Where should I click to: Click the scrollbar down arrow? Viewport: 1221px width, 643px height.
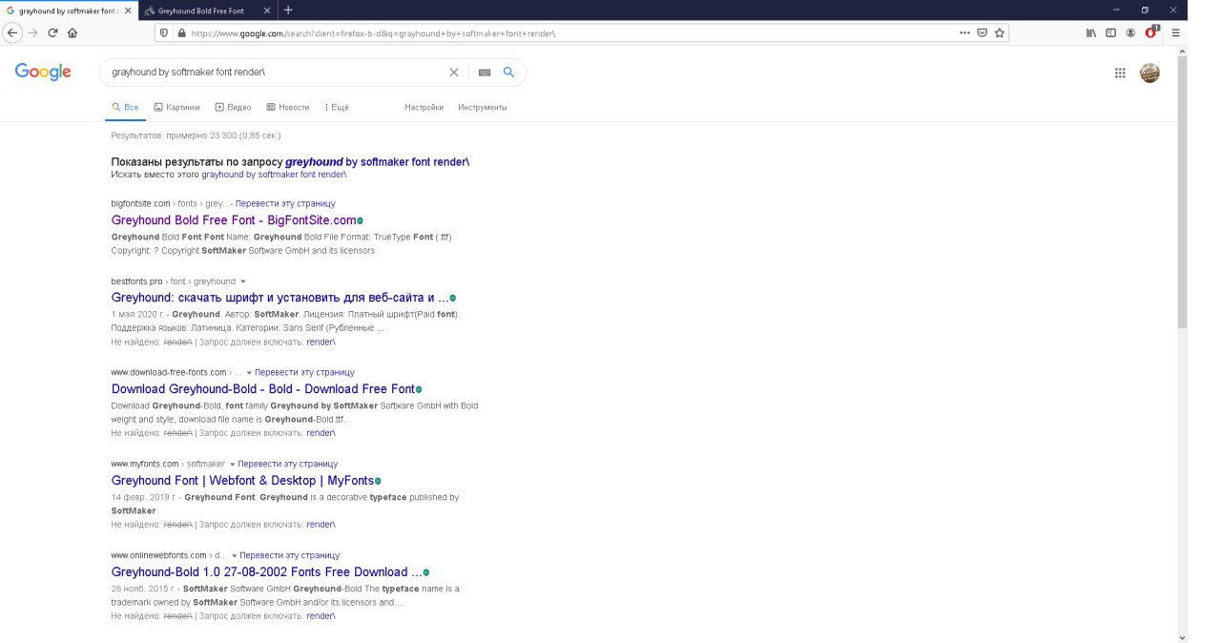tap(1183, 637)
